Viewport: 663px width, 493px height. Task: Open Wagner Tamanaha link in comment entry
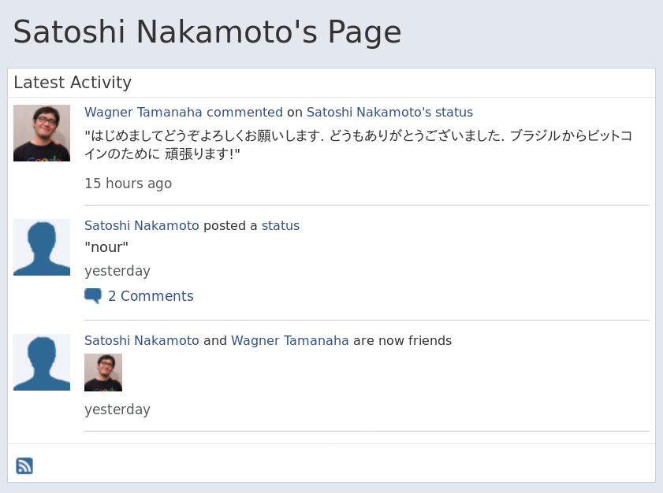point(143,112)
